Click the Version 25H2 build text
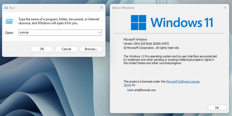232x116 pixels. coord(146,44)
